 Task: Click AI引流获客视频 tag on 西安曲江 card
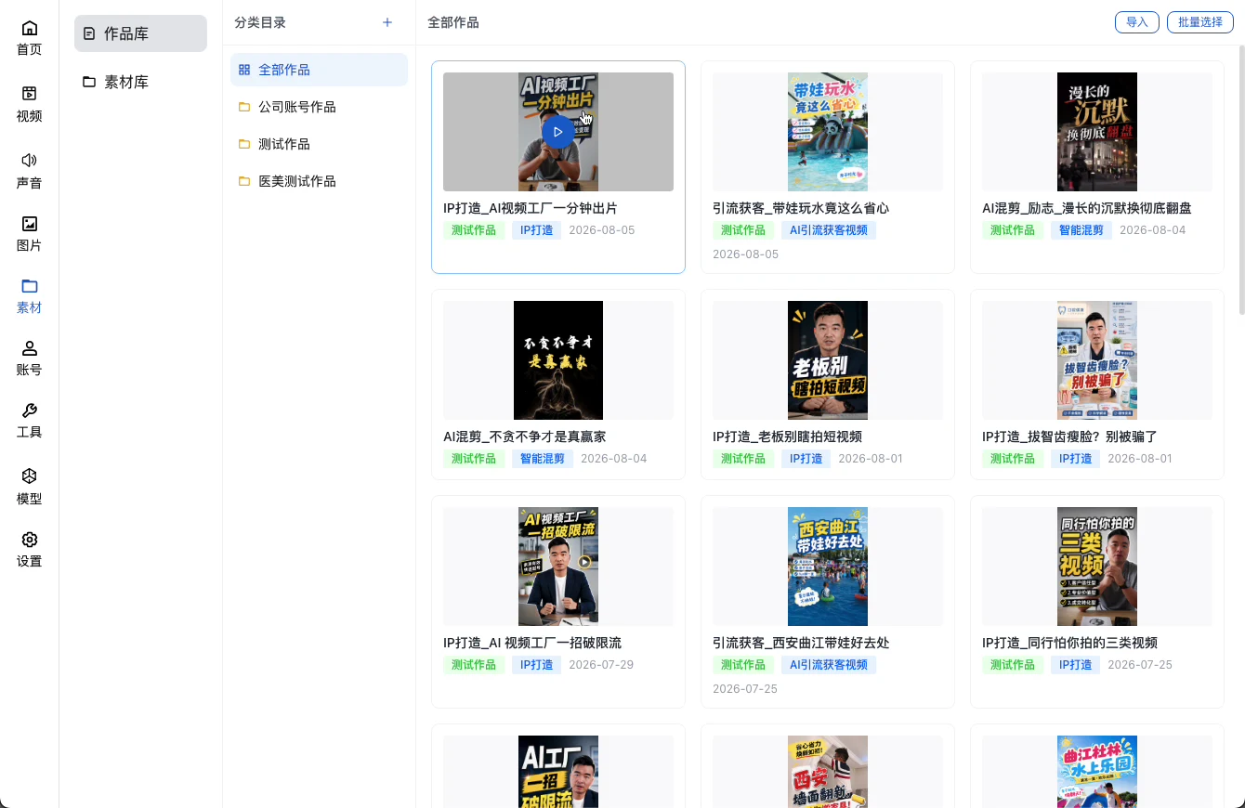tap(829, 665)
